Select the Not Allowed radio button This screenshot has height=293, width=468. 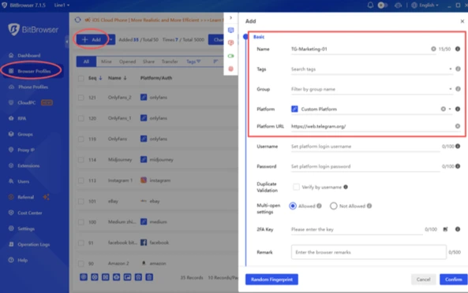pos(333,206)
